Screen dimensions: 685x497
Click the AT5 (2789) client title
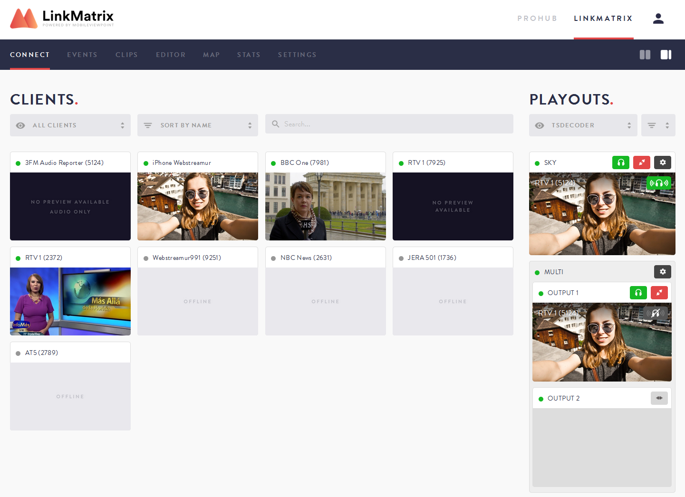41,353
